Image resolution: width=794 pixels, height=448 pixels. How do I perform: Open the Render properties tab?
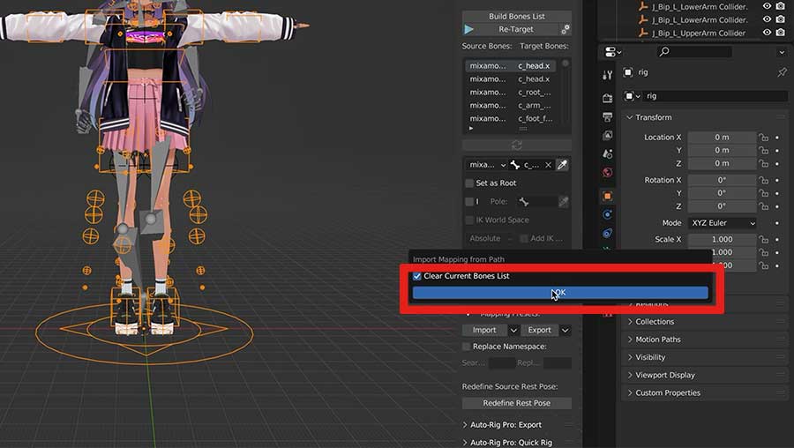(x=608, y=98)
